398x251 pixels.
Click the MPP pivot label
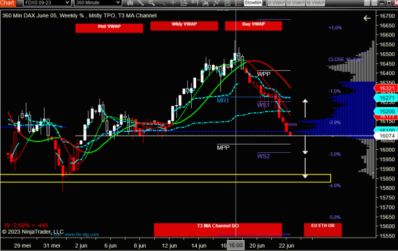point(223,148)
